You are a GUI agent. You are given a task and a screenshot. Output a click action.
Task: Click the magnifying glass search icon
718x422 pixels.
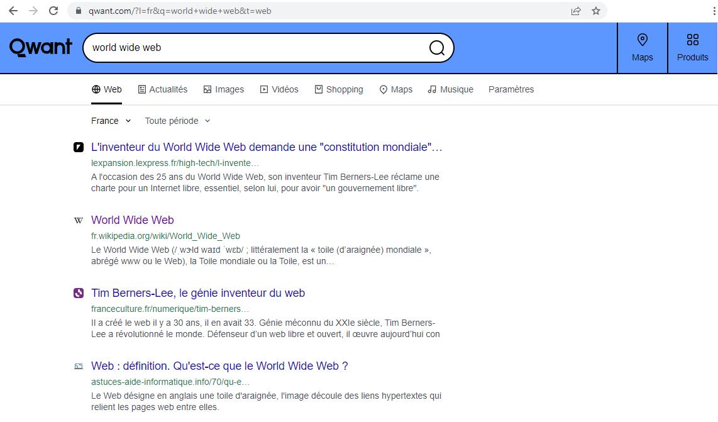pos(437,48)
